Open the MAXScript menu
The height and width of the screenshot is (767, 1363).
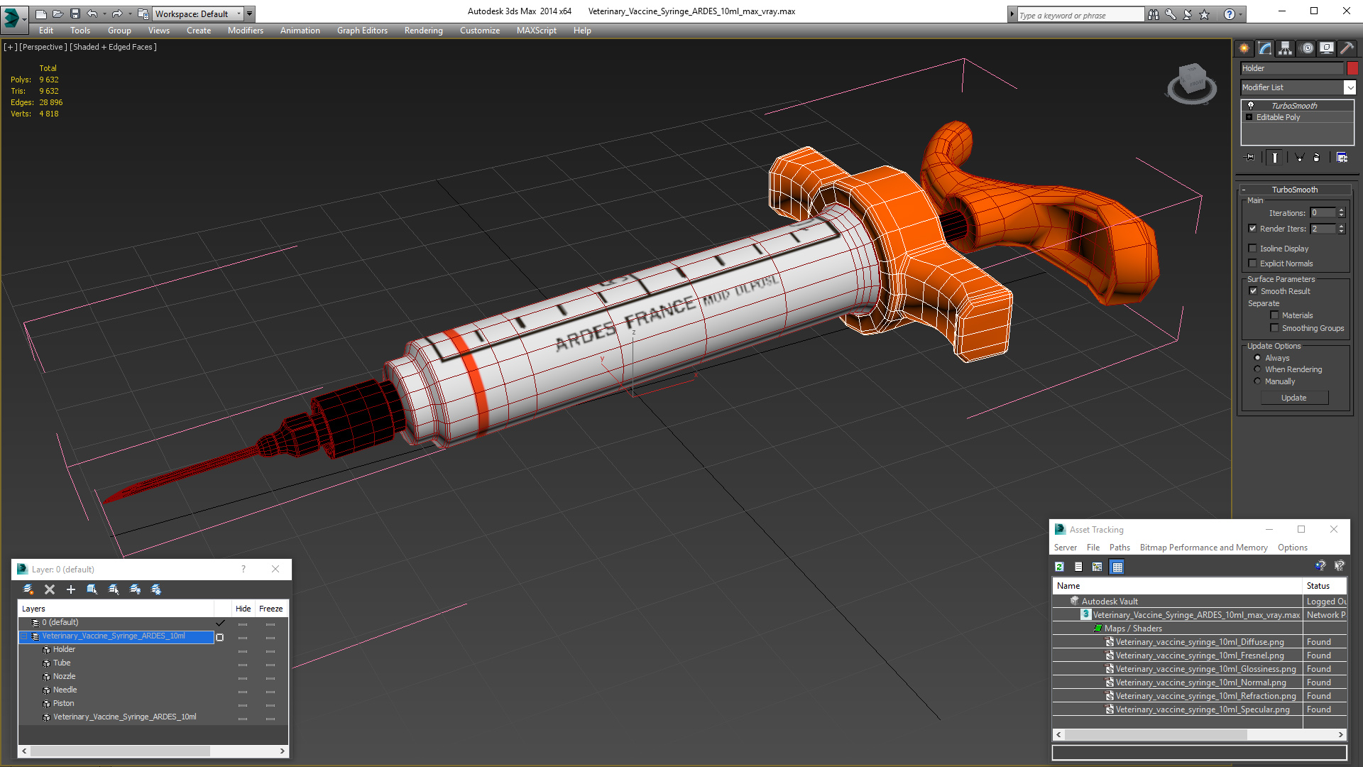(536, 31)
